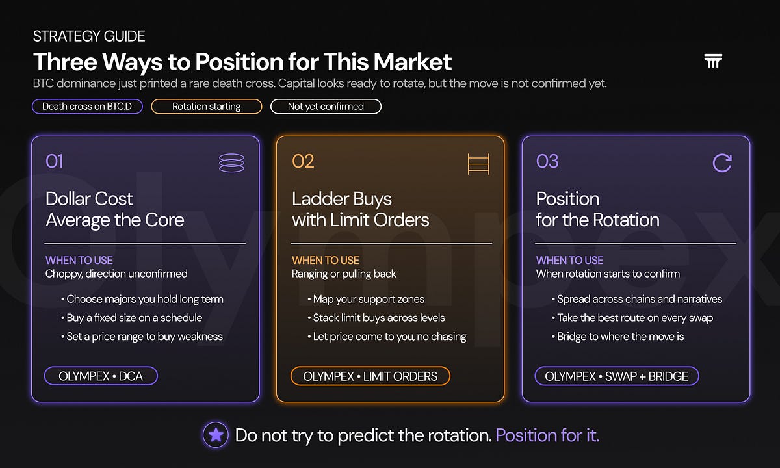Select the "Rotation starting" orange tag
This screenshot has height=468, width=780.
(207, 106)
